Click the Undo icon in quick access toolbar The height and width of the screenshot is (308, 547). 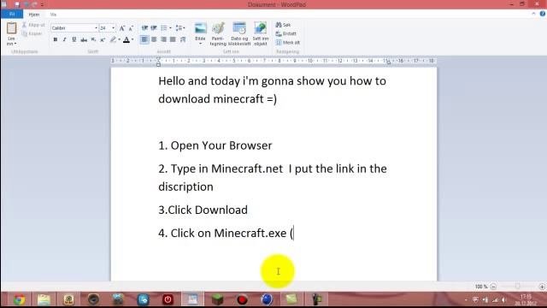pyautogui.click(x=26, y=4)
